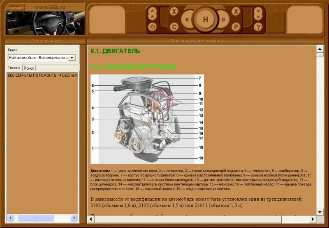
Task: Click the round H button in the center
Action: (205, 19)
